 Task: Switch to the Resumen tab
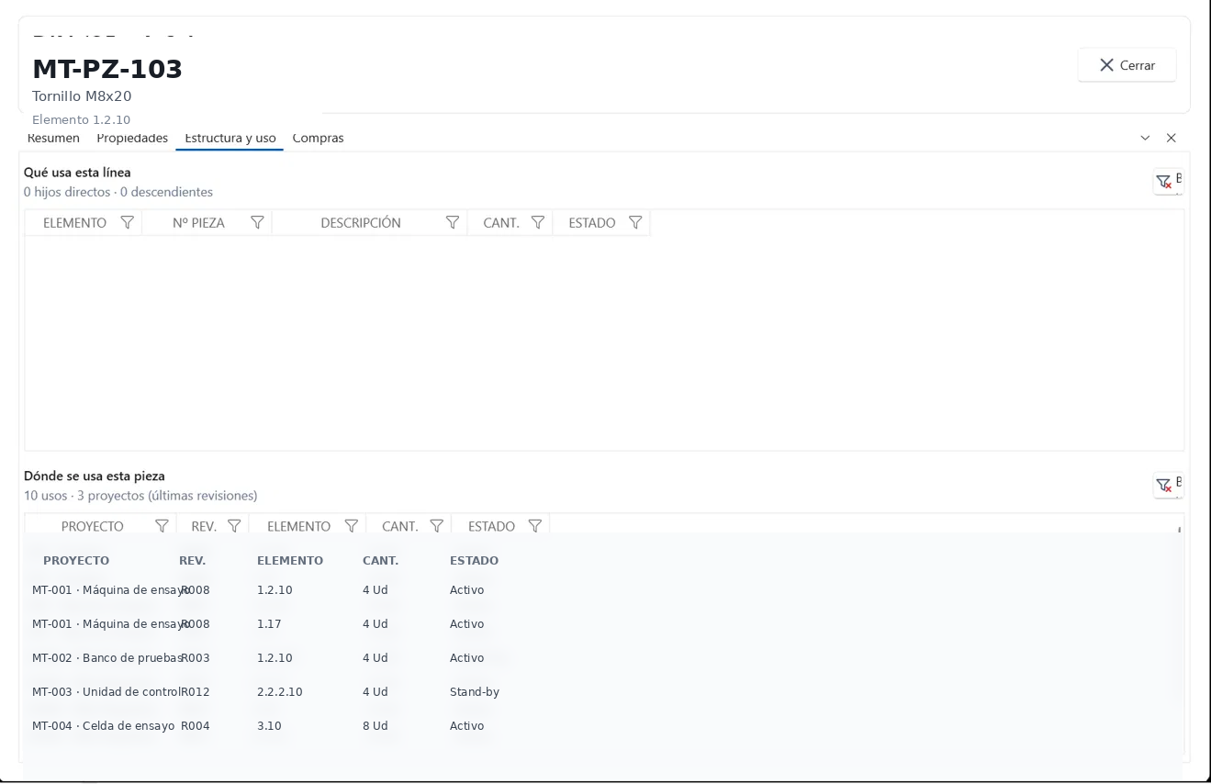coord(53,139)
